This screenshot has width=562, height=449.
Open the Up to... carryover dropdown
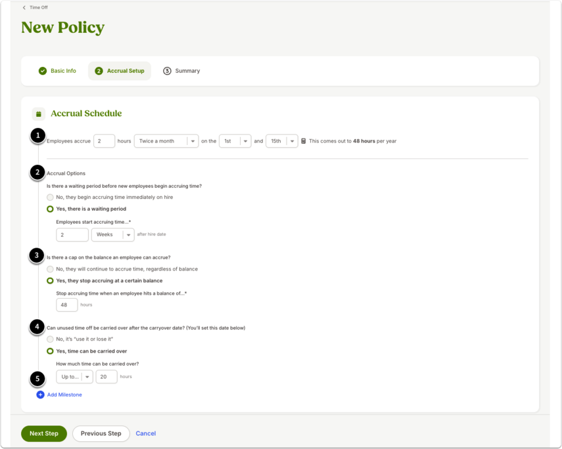click(74, 377)
